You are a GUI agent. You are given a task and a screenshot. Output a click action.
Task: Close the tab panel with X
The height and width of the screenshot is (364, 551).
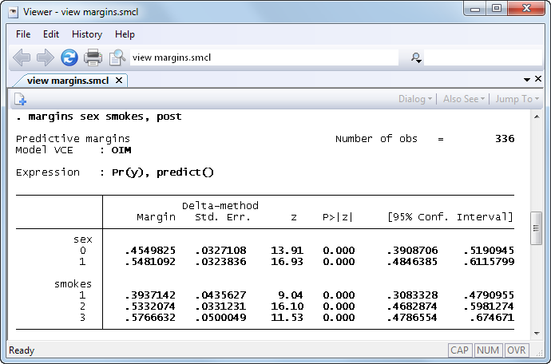[x=539, y=80]
